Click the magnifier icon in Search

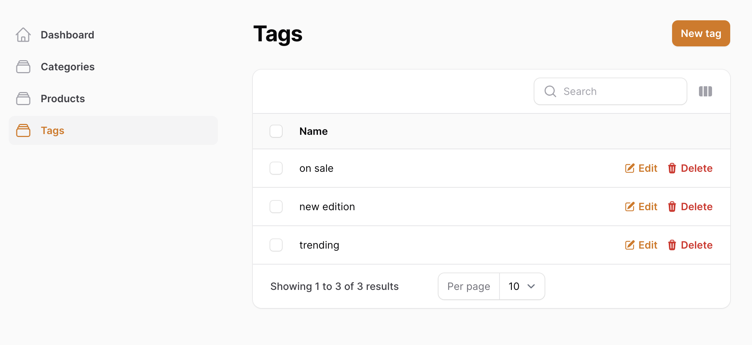click(x=550, y=91)
